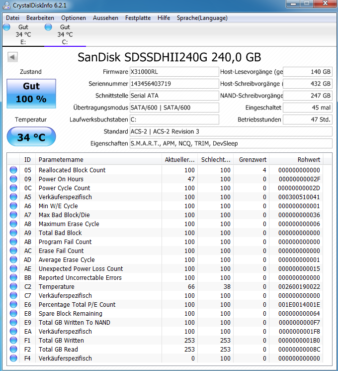The height and width of the screenshot is (371, 338).
Task: Click the NAND-Schreibvorgänge value 247 GB
Action: (308, 96)
